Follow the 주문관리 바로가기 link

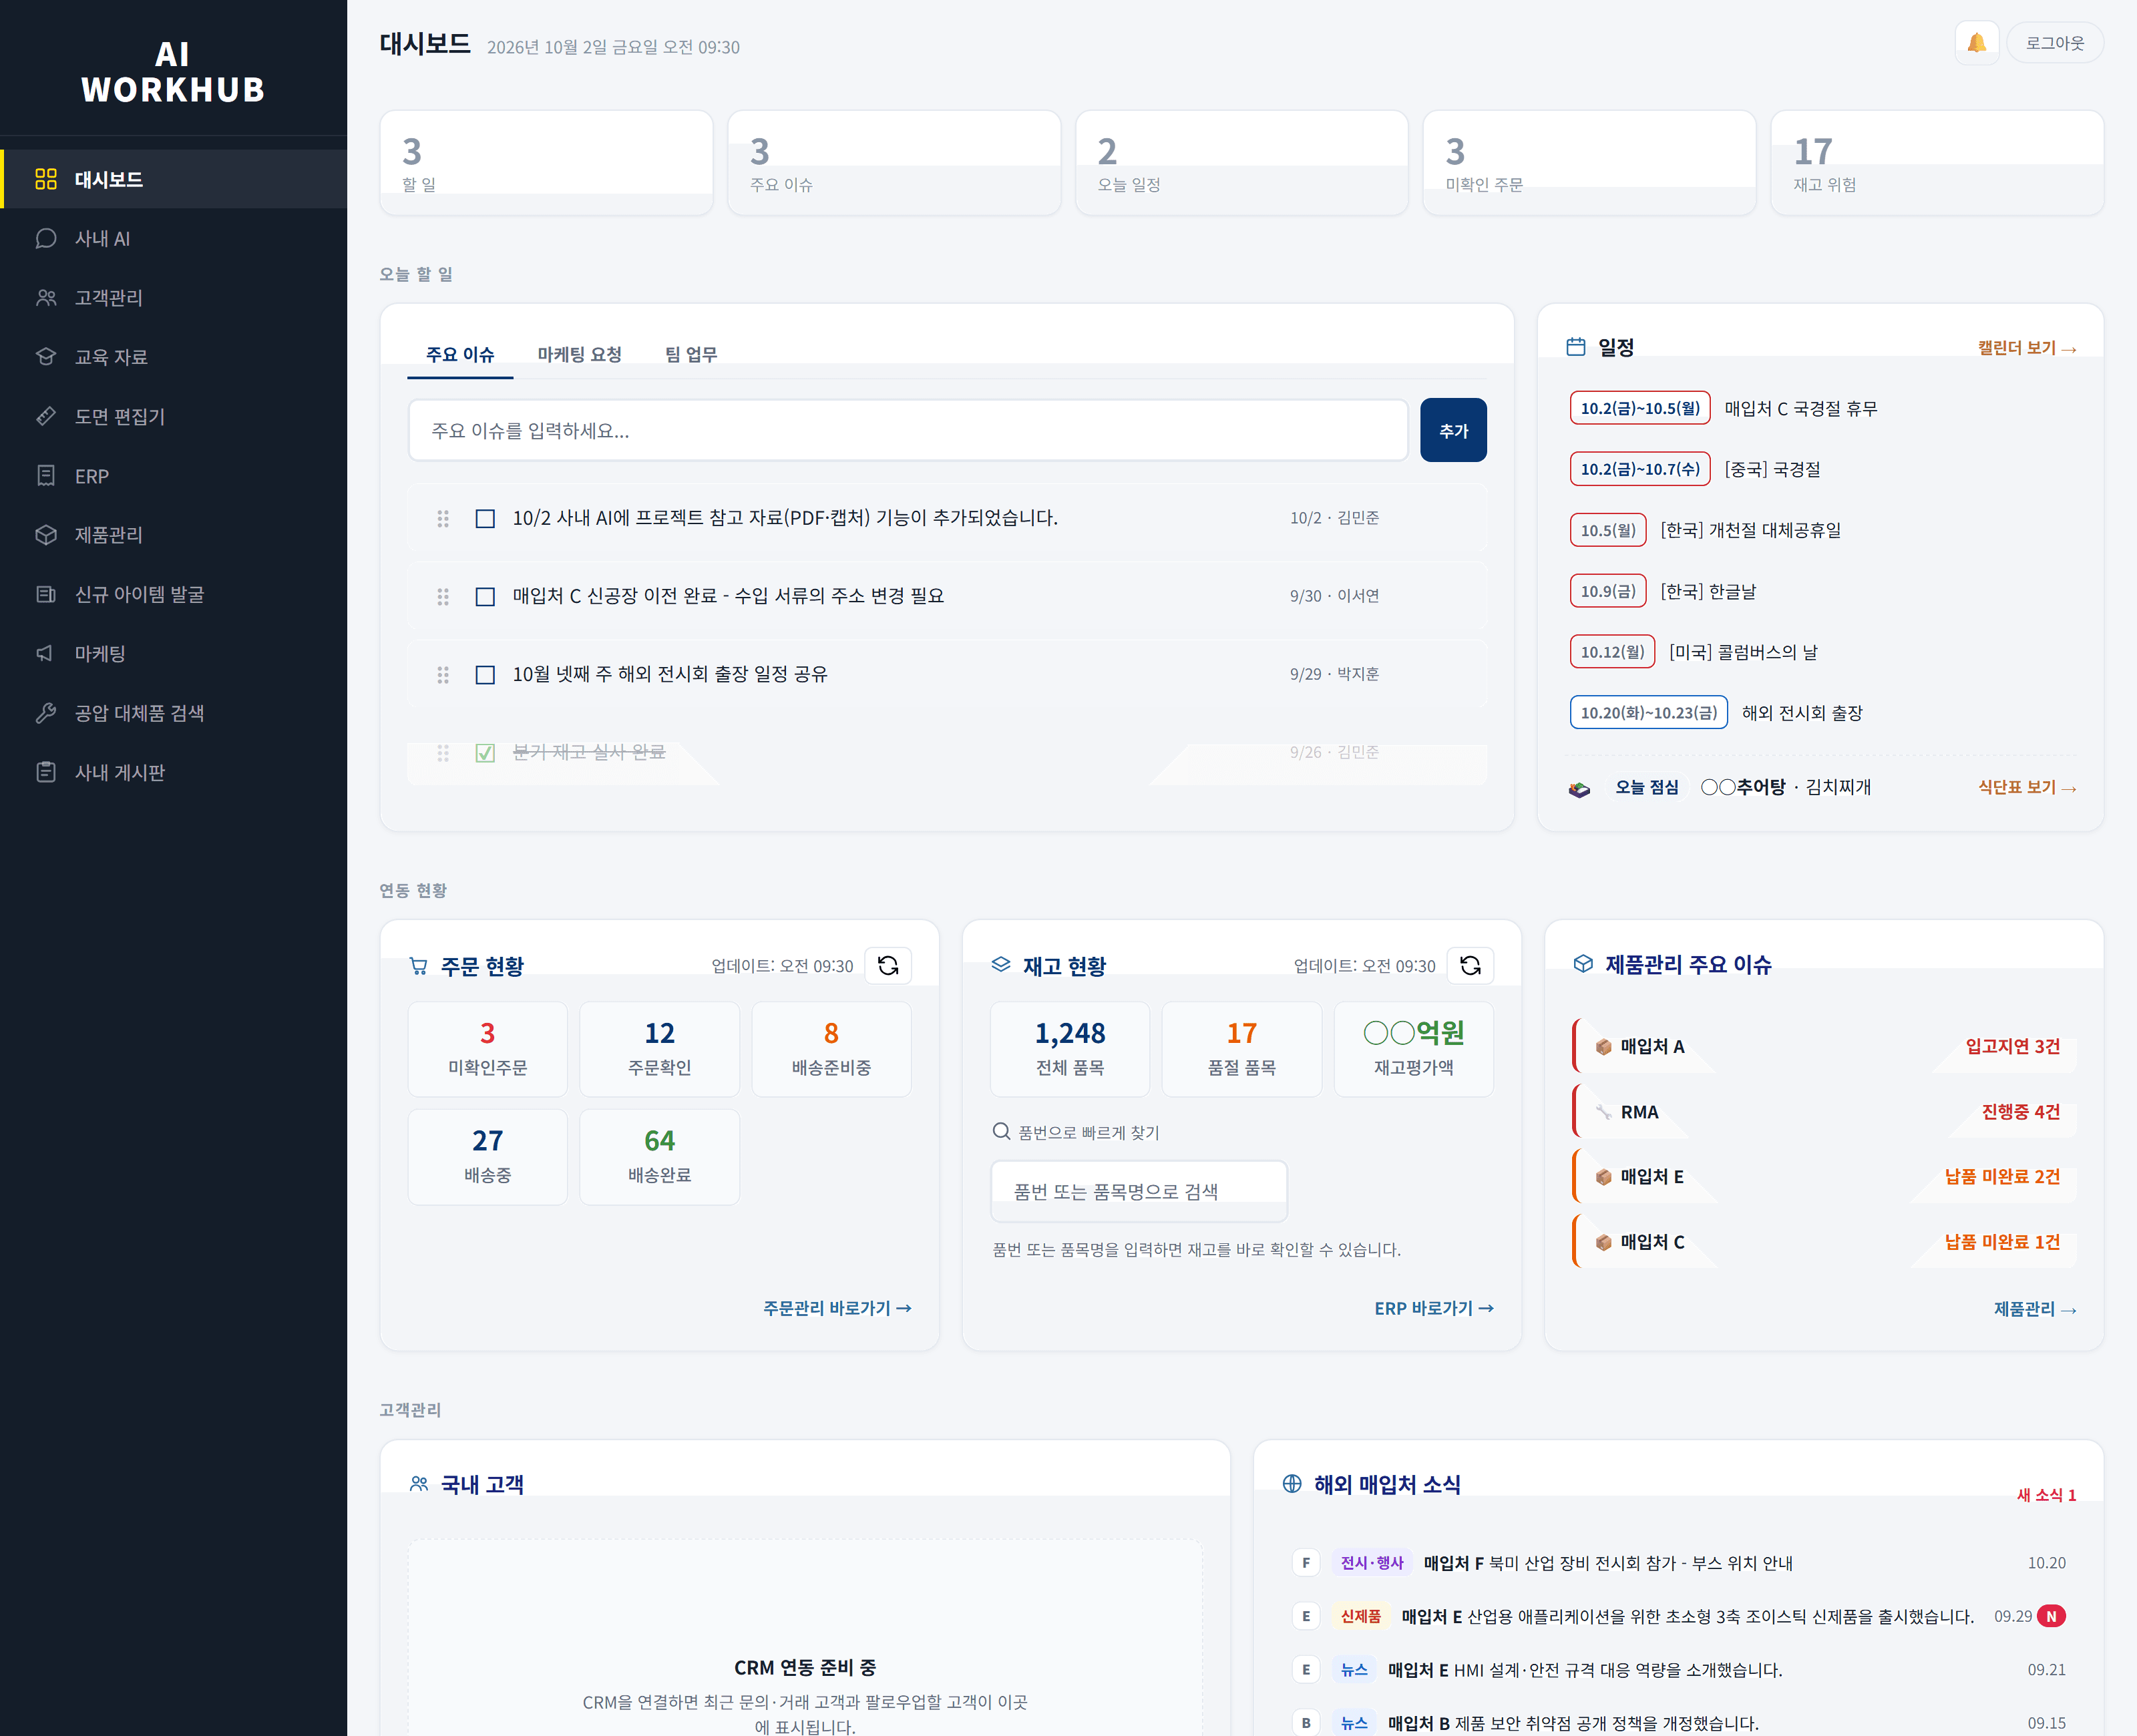point(837,1308)
